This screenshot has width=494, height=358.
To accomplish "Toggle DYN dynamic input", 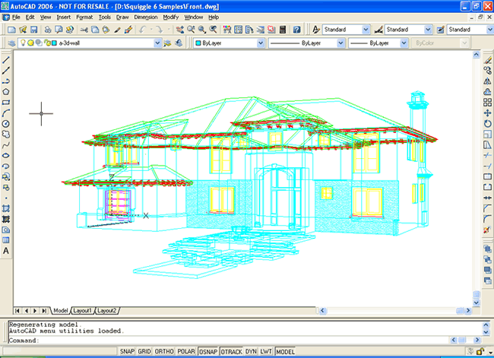I will tap(251, 351).
